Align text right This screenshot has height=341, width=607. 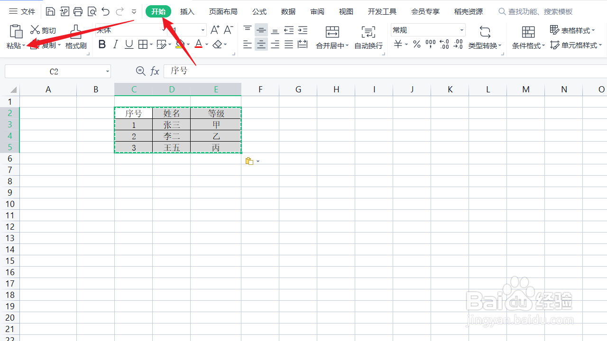(x=275, y=45)
